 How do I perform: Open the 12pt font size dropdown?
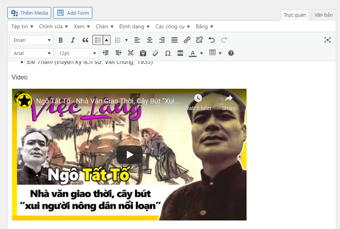[77, 53]
